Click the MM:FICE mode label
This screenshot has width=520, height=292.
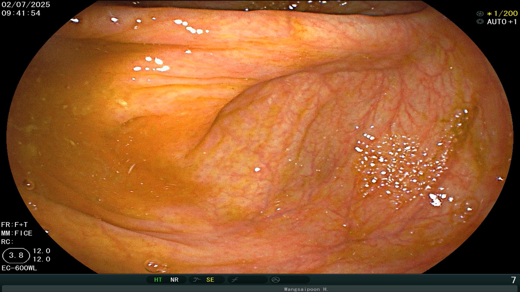(x=17, y=233)
